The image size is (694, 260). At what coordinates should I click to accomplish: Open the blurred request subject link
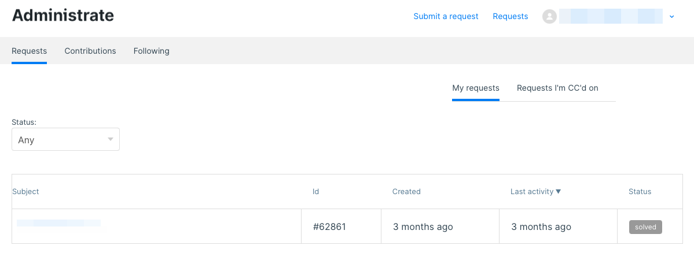[59, 223]
